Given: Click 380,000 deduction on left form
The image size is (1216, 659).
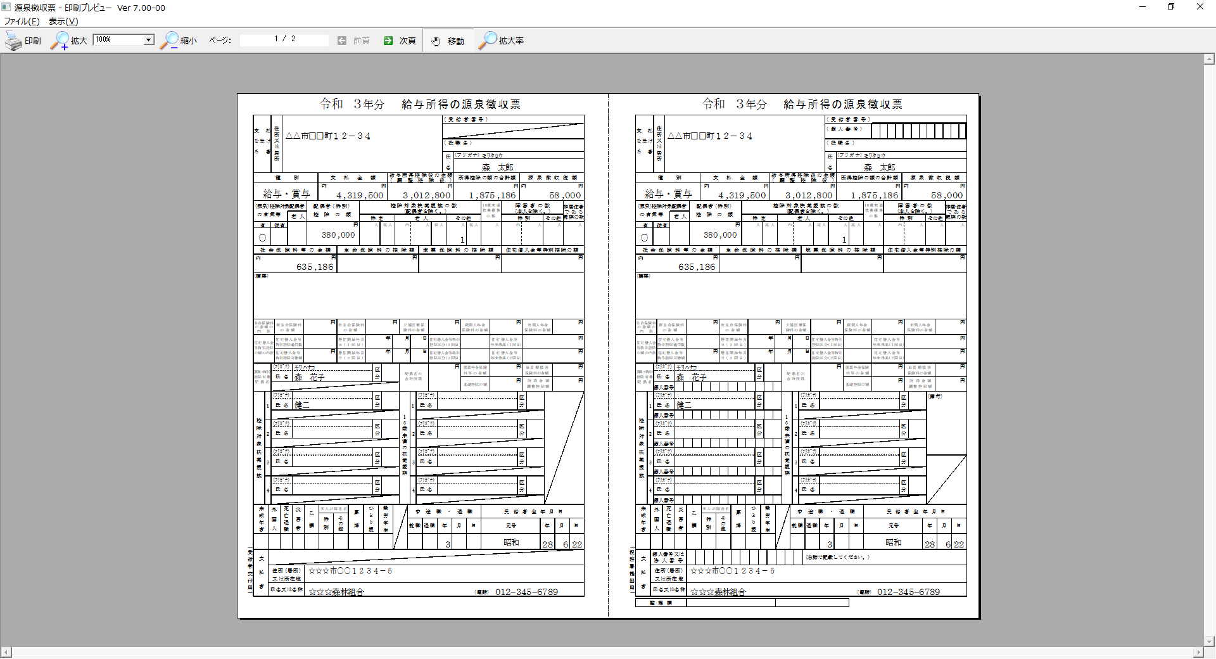Looking at the screenshot, I should pos(338,234).
